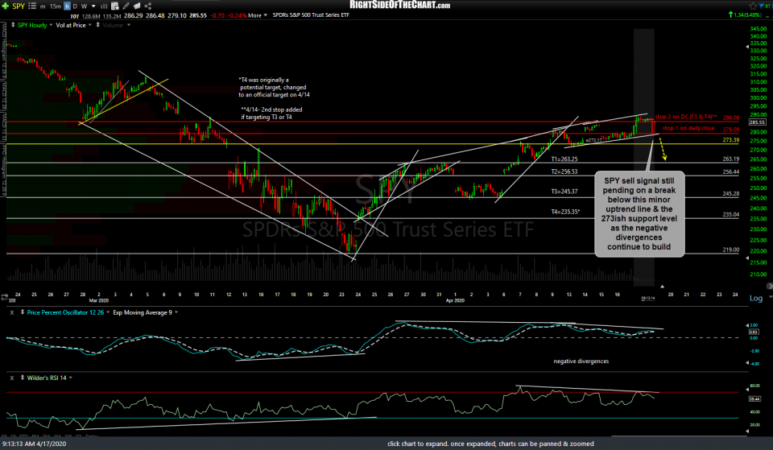Close the Price Percent Oscillator pane
The height and width of the screenshot is (450, 773).
point(12,312)
